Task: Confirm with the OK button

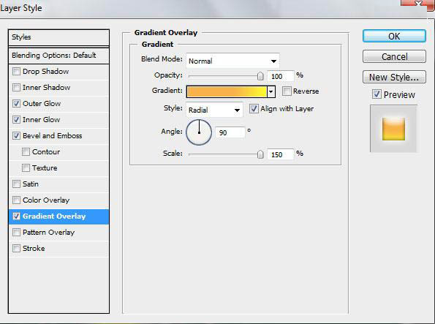Action: tap(394, 36)
